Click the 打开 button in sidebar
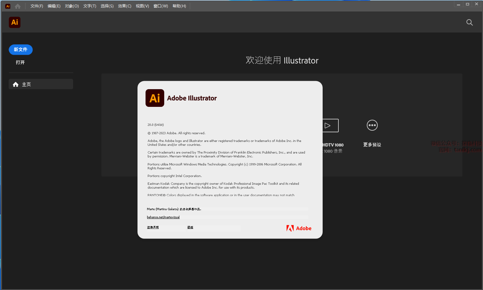Image resolution: width=483 pixels, height=290 pixels. pyautogui.click(x=20, y=62)
